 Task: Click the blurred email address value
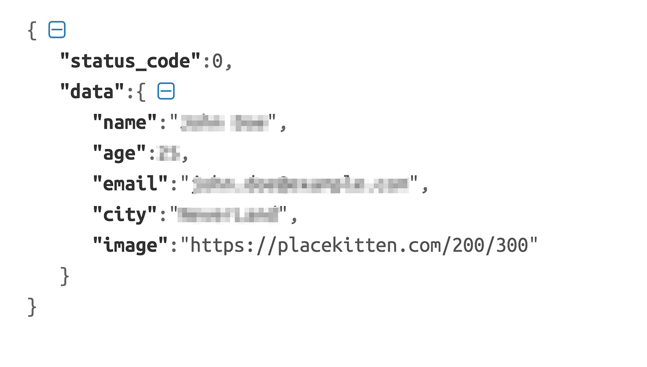pyautogui.click(x=300, y=184)
